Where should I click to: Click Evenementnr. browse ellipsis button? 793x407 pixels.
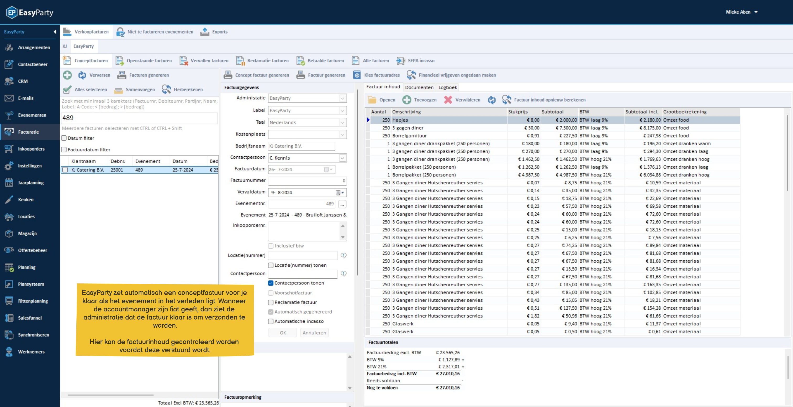click(342, 204)
